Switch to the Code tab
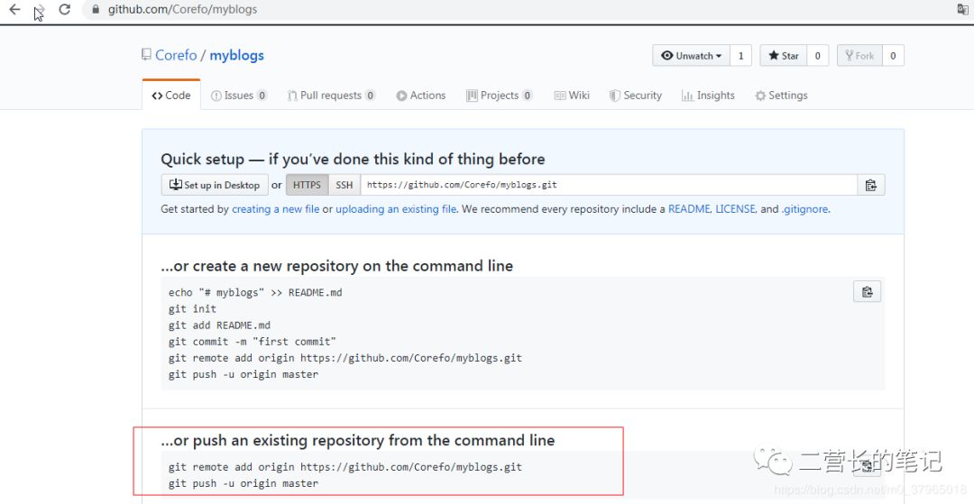 pyautogui.click(x=171, y=95)
